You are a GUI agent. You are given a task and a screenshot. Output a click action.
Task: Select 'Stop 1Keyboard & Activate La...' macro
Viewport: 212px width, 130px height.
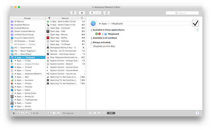66,57
